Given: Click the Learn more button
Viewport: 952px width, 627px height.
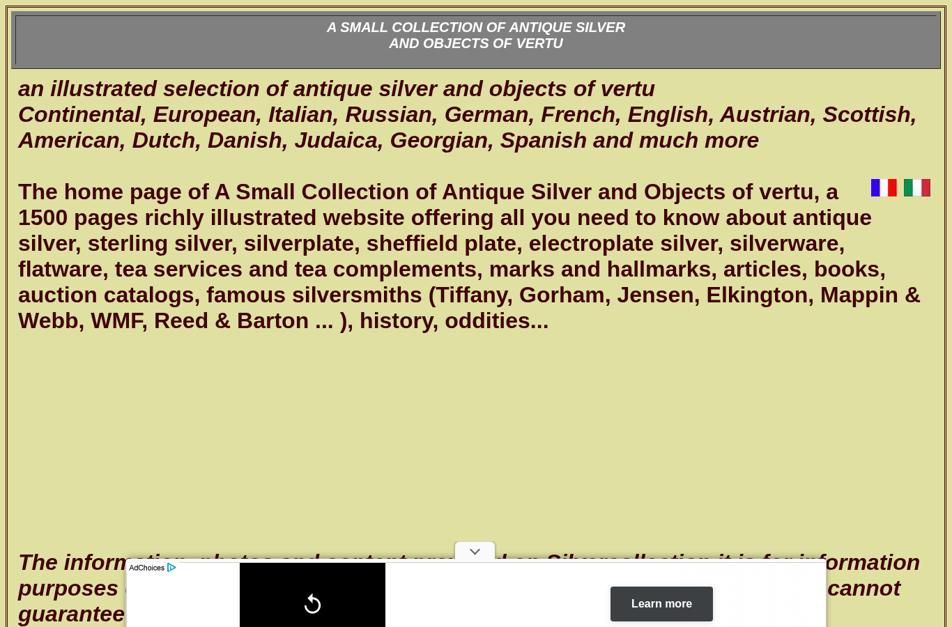Looking at the screenshot, I should pos(661,604).
